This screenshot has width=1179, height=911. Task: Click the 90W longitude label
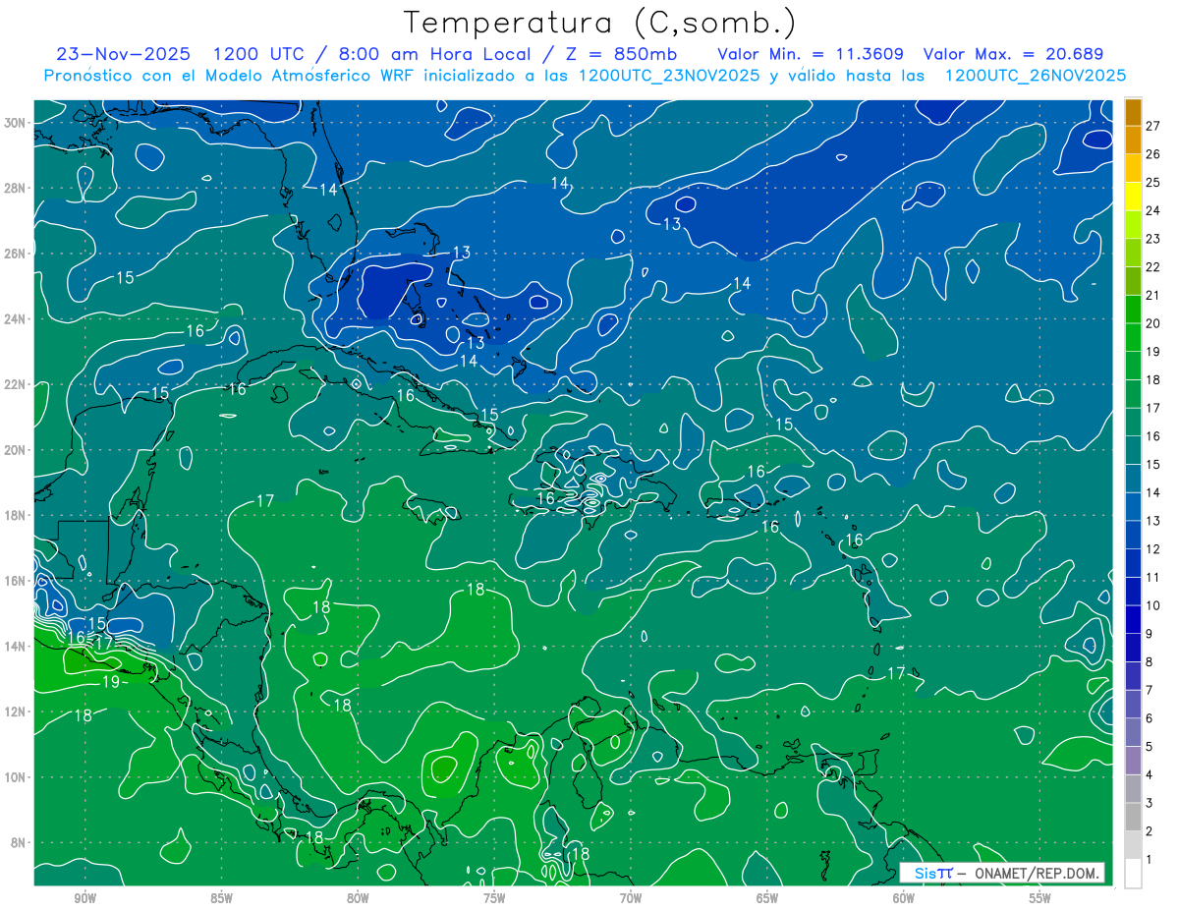coord(84,898)
